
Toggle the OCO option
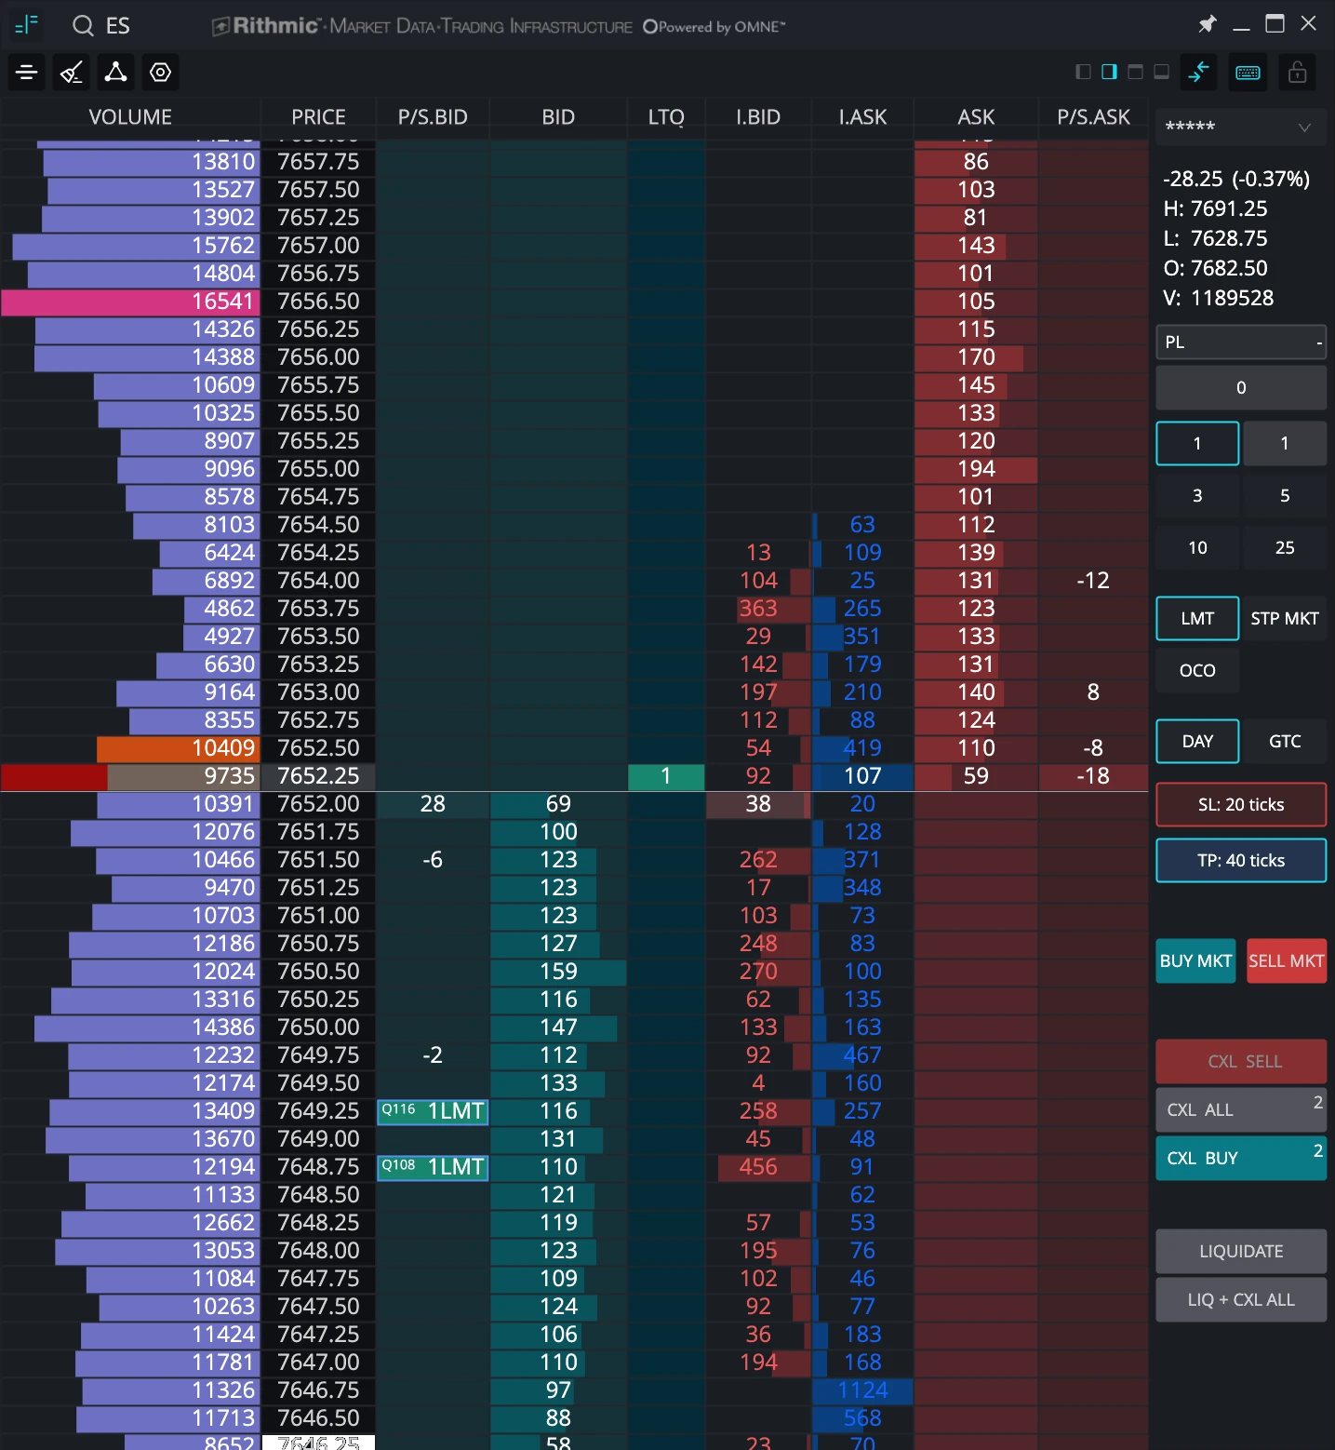(1197, 671)
